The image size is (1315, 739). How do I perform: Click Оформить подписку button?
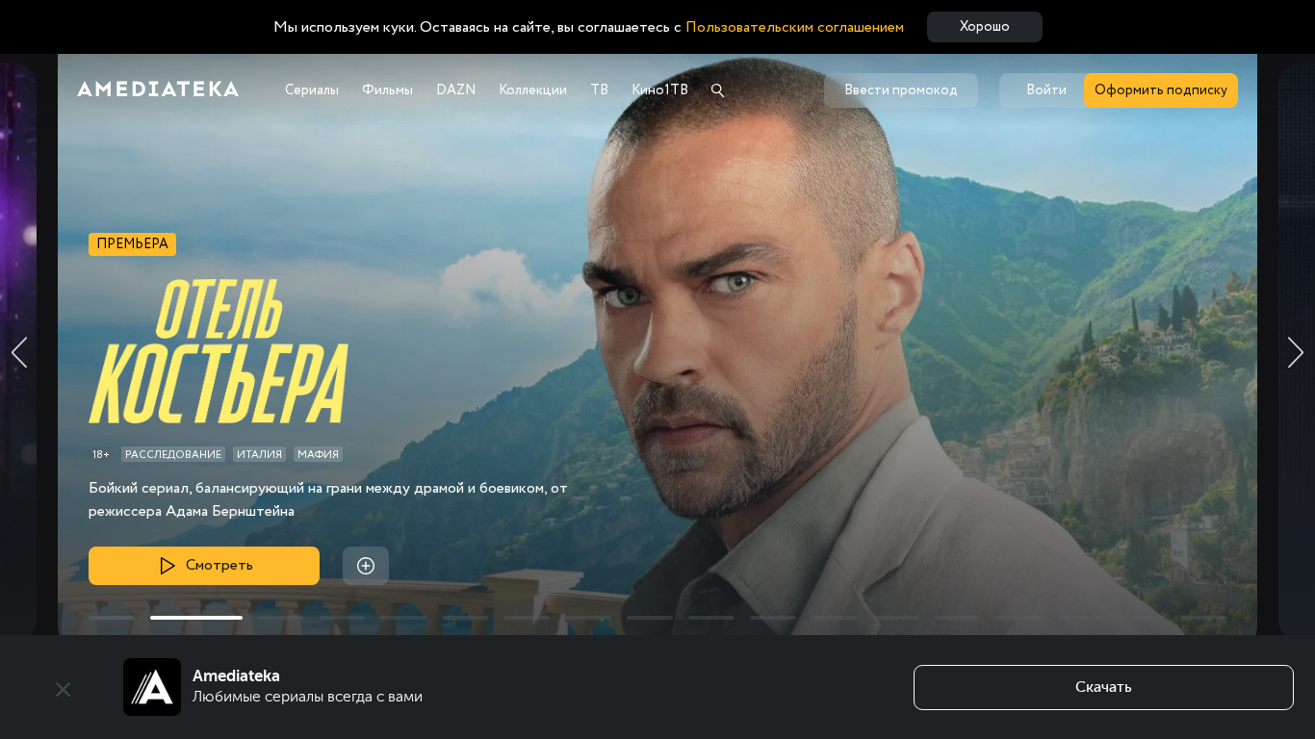click(1161, 90)
